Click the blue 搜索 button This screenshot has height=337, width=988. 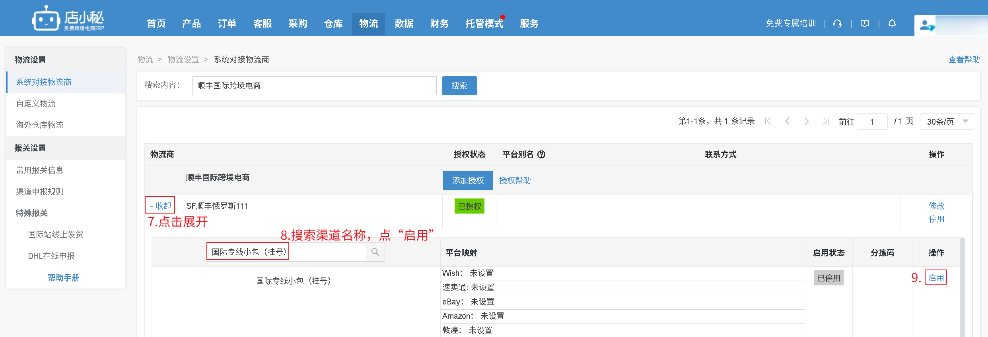tap(459, 86)
